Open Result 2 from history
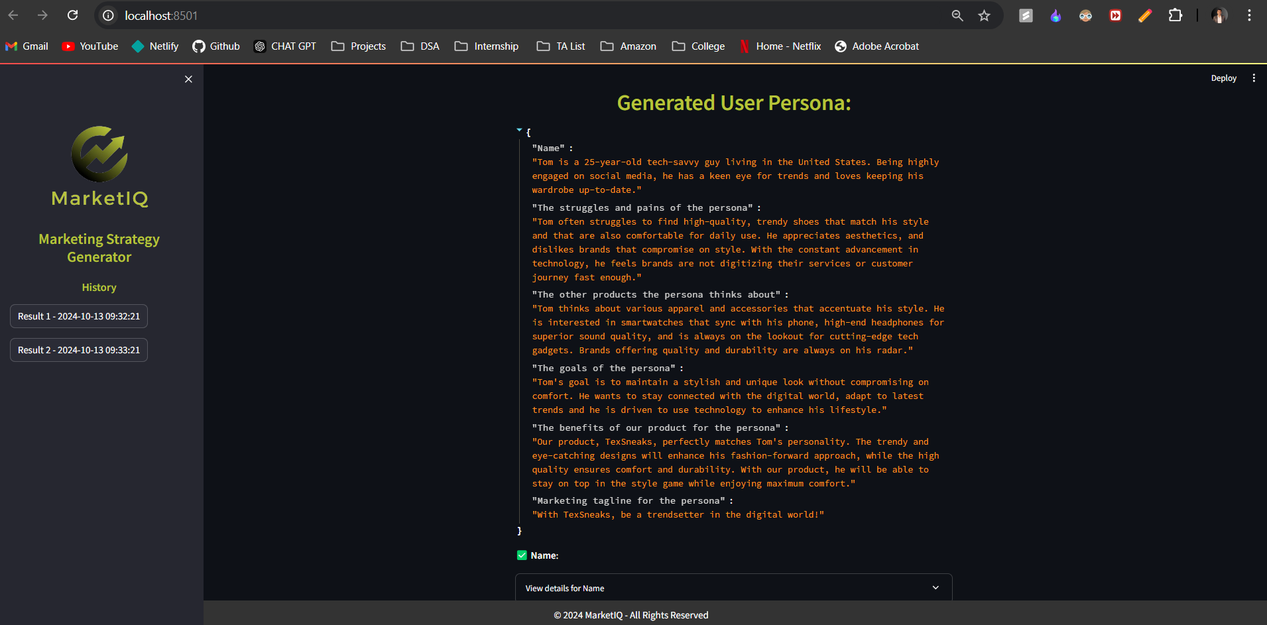This screenshot has width=1267, height=625. pos(79,350)
